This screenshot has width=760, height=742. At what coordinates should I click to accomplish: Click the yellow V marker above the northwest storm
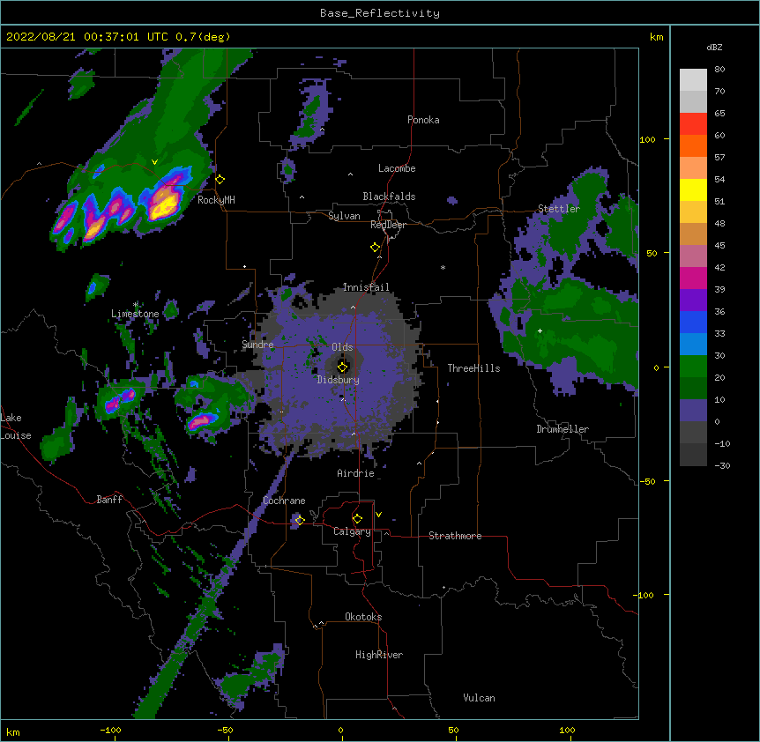click(154, 162)
